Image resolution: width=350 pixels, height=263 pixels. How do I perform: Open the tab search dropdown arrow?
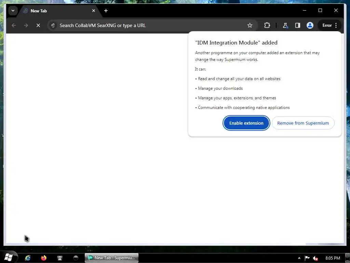tap(13, 11)
